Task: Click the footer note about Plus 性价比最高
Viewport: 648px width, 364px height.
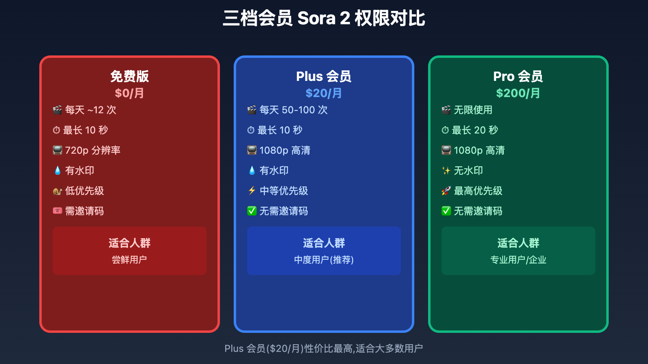Action: [324, 348]
